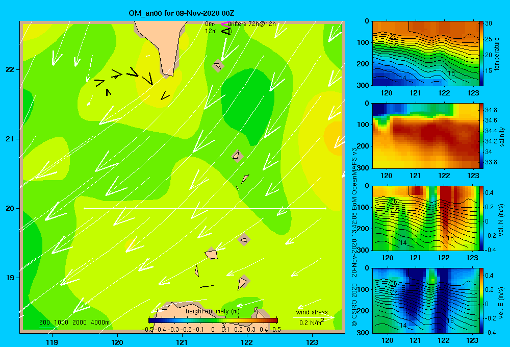Click the magenta 0m drifter arrow in legend
The image size is (510, 347).
(225, 24)
